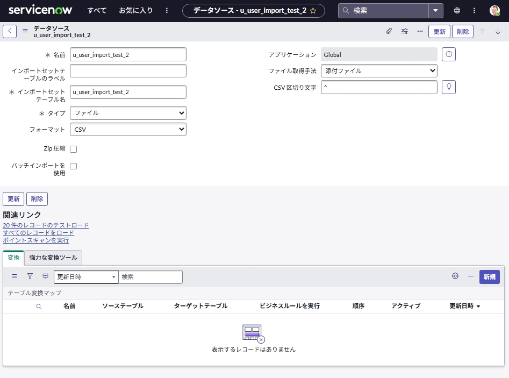Open the 更新日時 search field selector
Screen dimensions: 509x378
tap(86, 277)
